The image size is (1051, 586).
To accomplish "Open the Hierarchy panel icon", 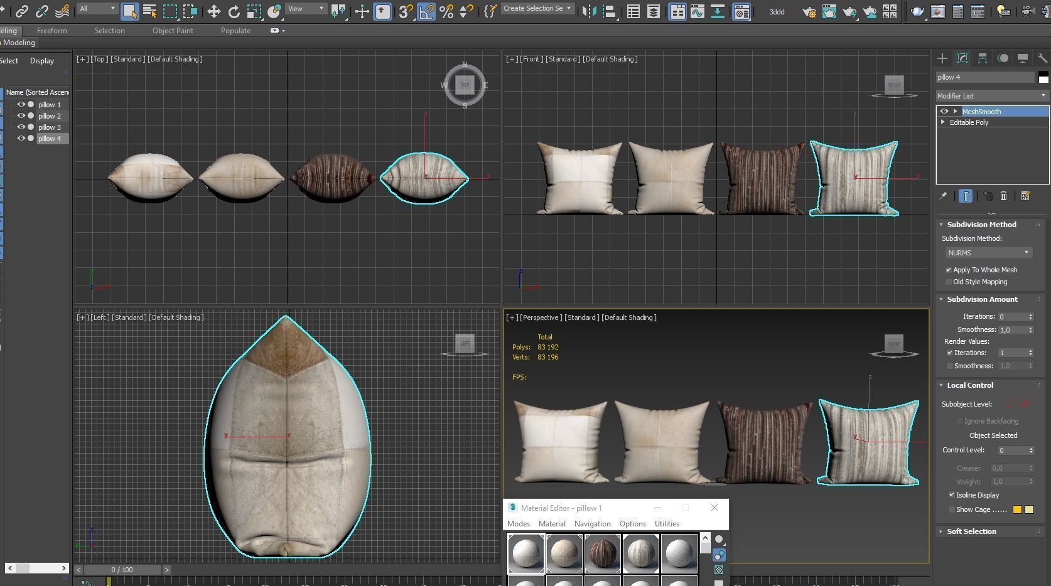I will [x=983, y=58].
